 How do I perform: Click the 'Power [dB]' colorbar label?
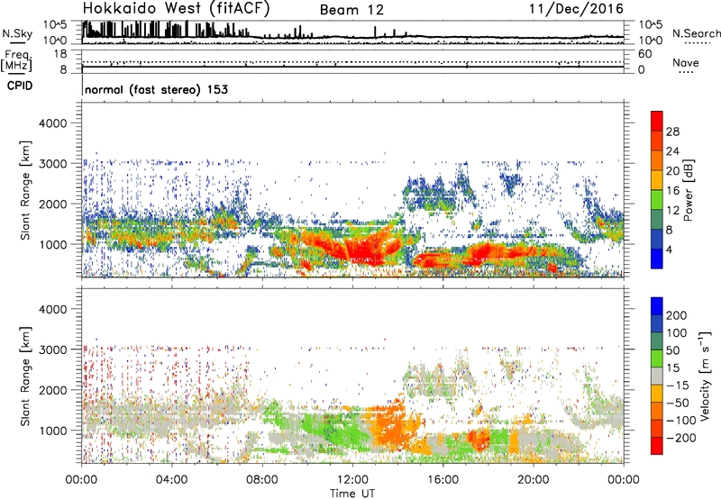point(688,190)
